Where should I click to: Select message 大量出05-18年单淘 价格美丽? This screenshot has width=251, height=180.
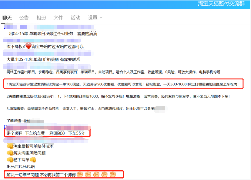tap(43, 60)
